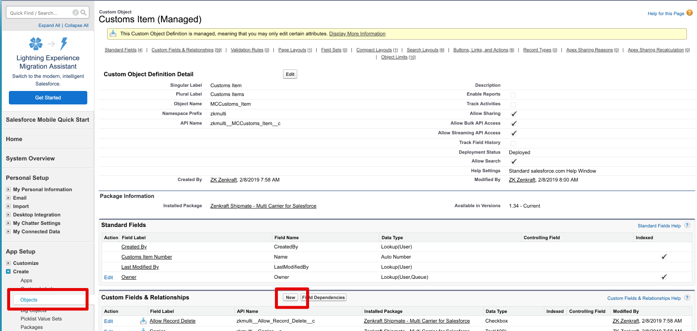The height and width of the screenshot is (331, 697).
Task: Click the package icon beside Allow Record Delete
Action: (143, 321)
